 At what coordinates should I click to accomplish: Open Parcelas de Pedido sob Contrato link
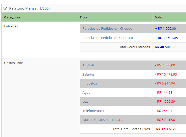click(108, 38)
